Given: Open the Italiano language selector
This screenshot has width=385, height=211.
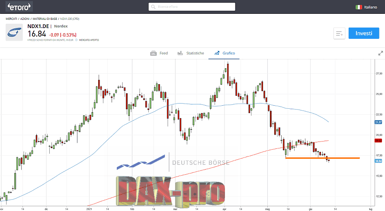Looking at the screenshot, I should 366,7.
